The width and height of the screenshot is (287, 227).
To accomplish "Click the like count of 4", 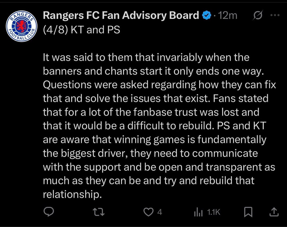I will tap(159, 212).
